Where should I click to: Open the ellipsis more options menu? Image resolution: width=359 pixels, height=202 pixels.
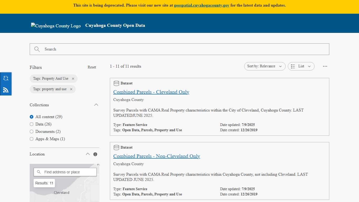point(325,66)
